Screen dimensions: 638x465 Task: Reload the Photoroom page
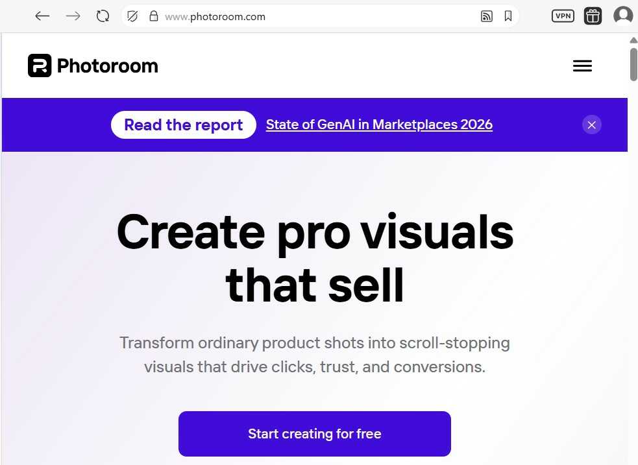[x=103, y=16]
